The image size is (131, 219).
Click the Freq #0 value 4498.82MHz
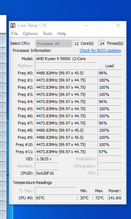66,73
